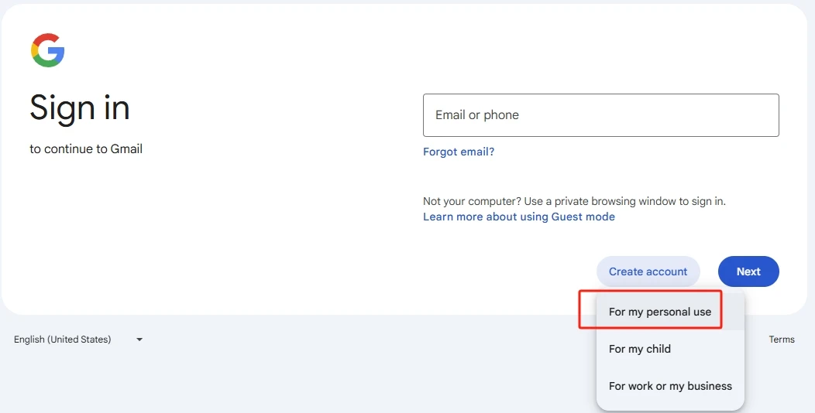Click the Sign in heading

point(80,108)
